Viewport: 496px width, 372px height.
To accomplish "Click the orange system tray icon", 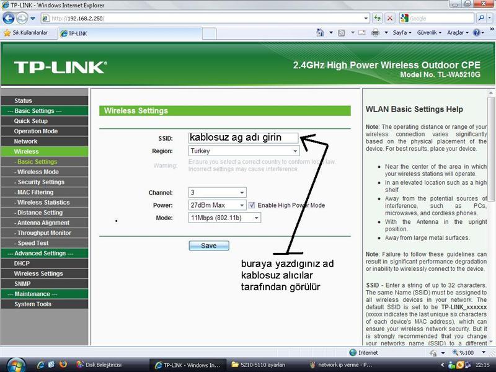I will (460, 365).
